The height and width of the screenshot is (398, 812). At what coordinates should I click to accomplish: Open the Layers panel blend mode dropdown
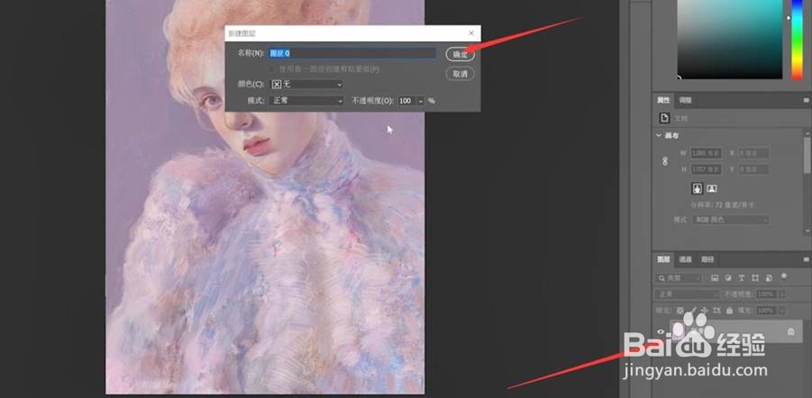688,294
